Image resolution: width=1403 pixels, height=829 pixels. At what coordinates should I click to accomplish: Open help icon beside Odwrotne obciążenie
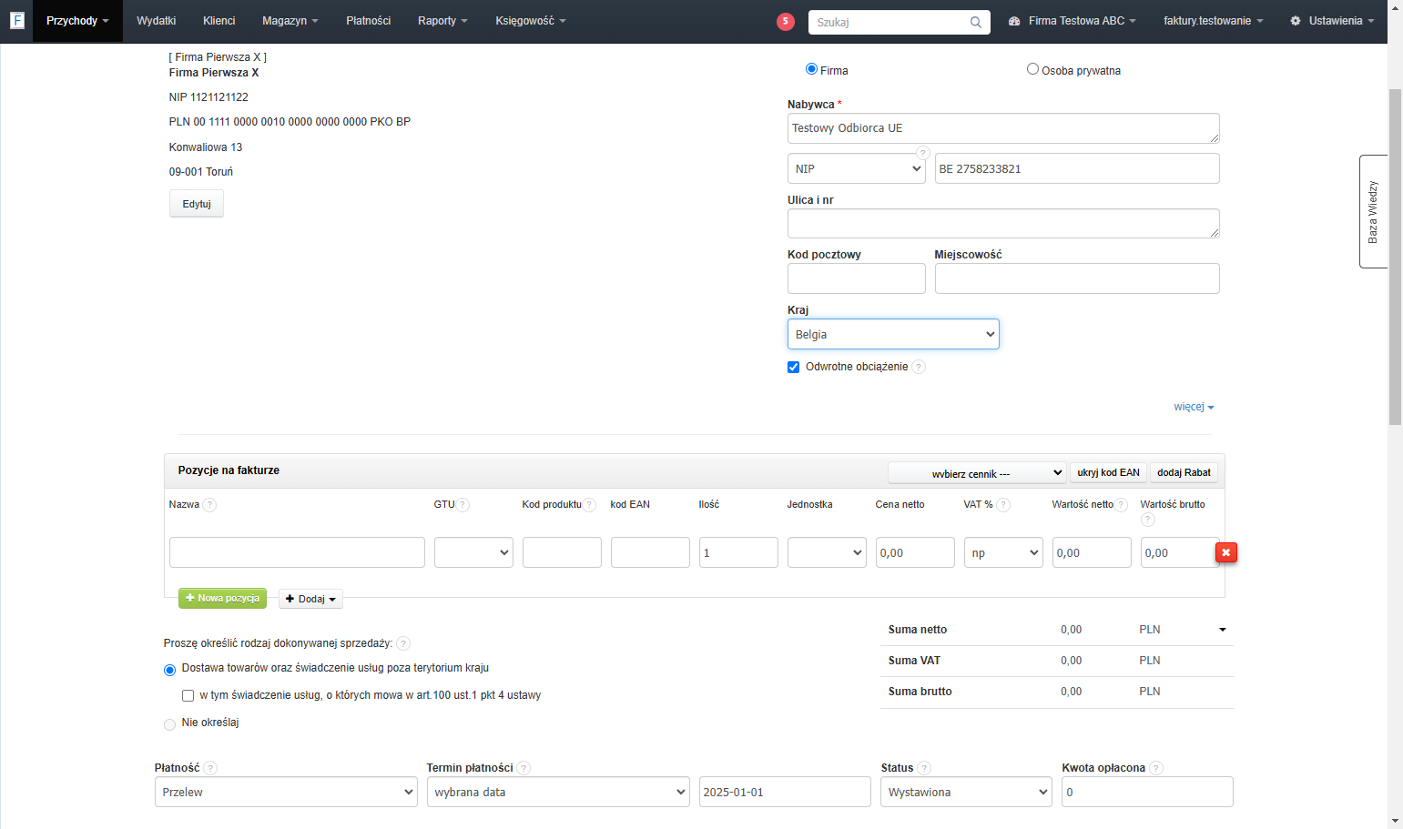(919, 367)
